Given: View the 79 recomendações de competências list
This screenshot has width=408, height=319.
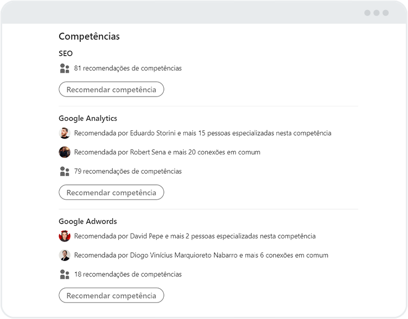Looking at the screenshot, I should tap(128, 172).
